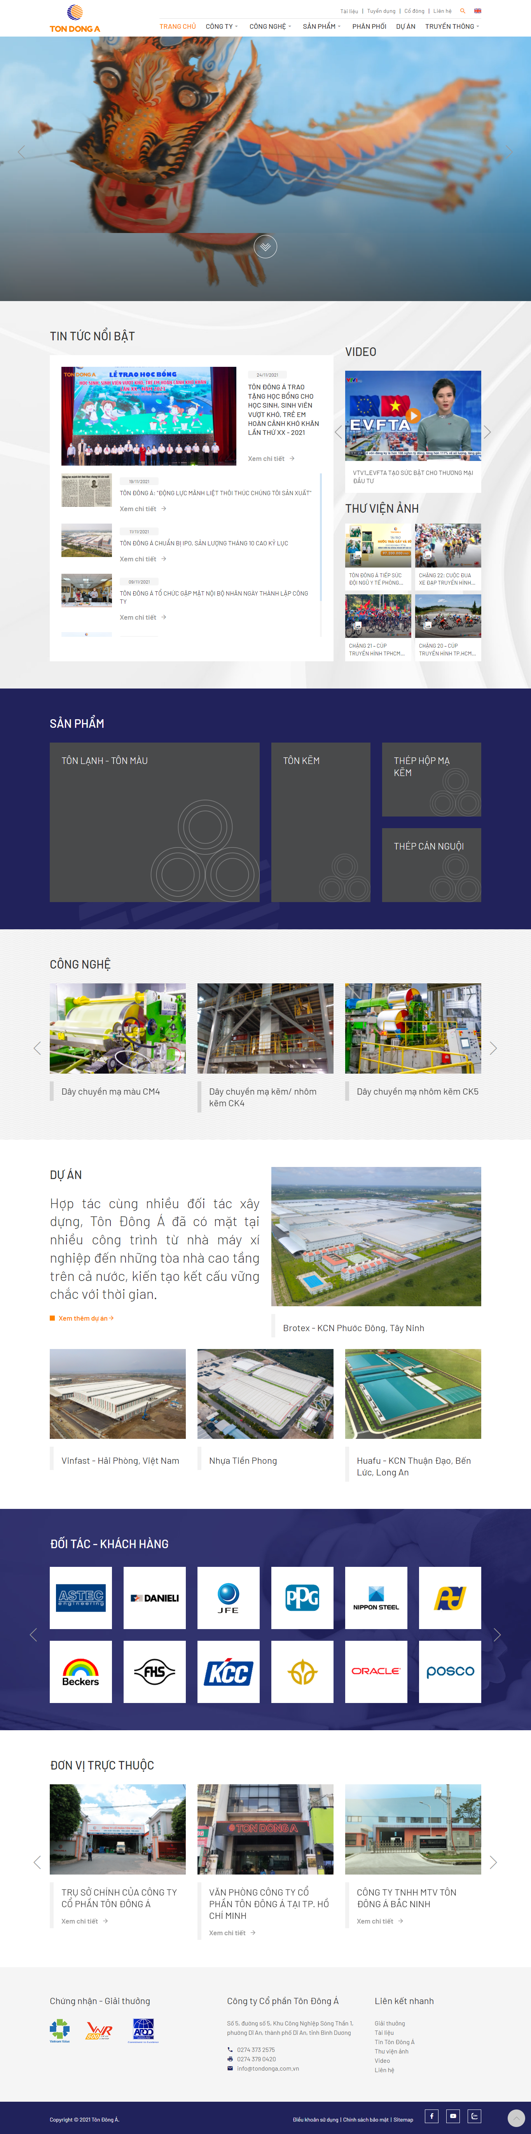
Task: Click the Beckers partner logo
Action: [80, 1672]
